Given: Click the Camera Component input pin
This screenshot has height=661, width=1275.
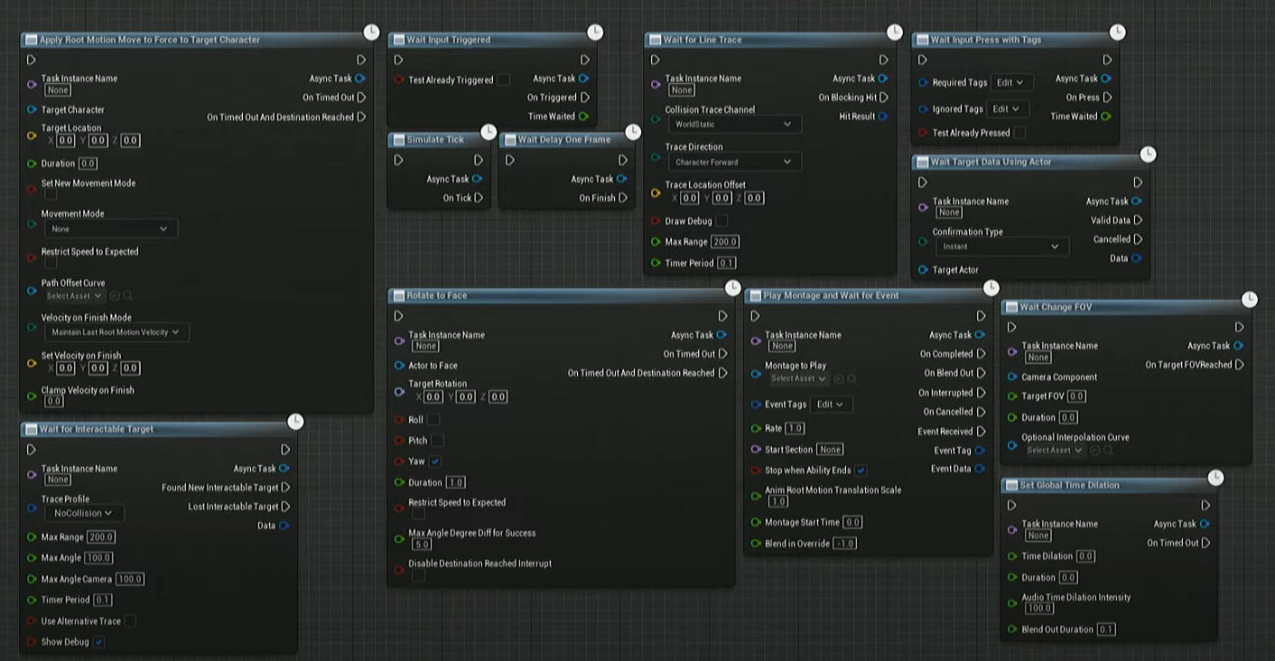Looking at the screenshot, I should (x=1012, y=377).
